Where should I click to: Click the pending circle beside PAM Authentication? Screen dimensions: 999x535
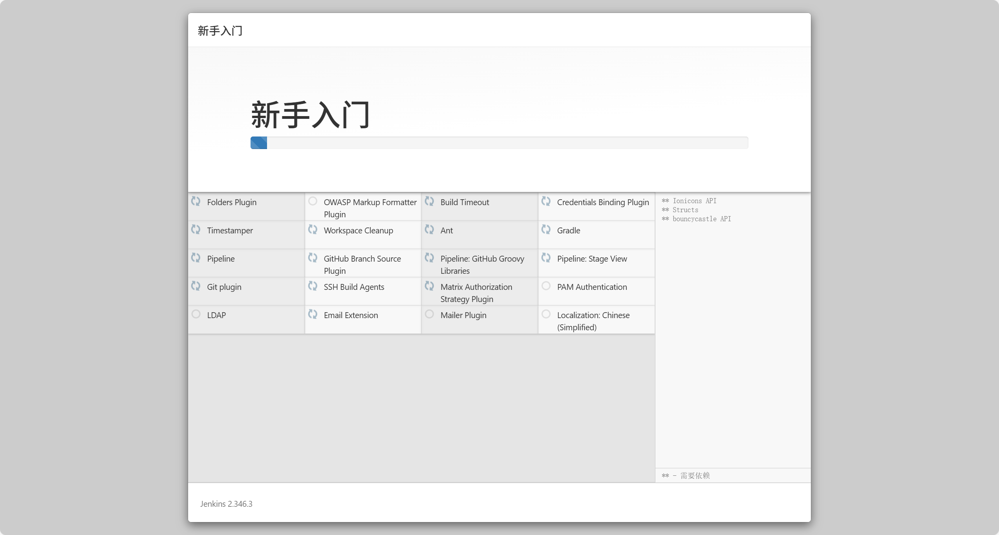pyautogui.click(x=546, y=286)
